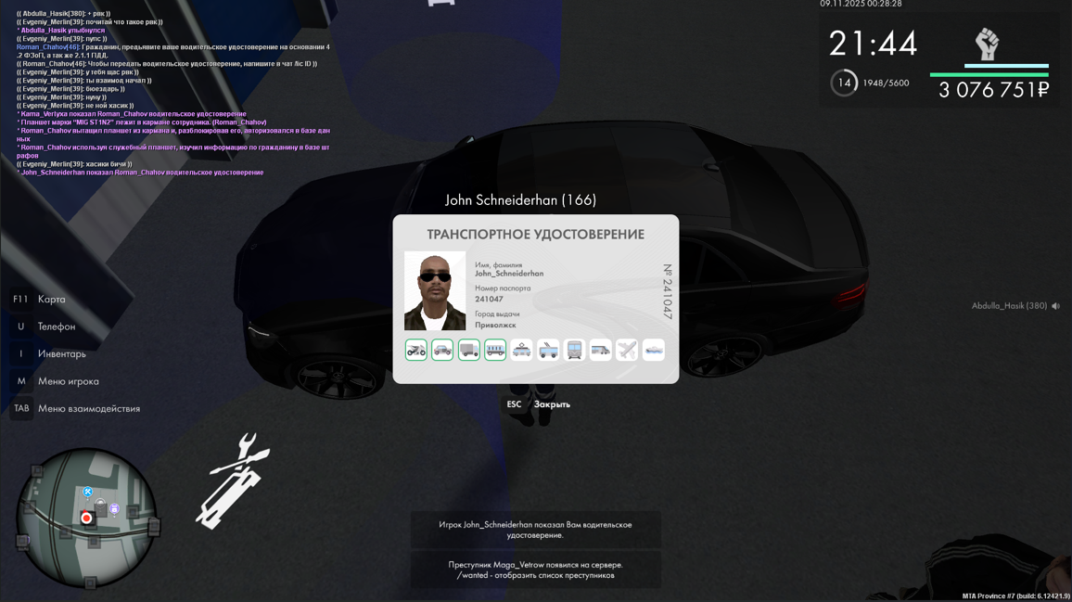The image size is (1072, 602).
Task: Click notification about shown driver's license
Action: pos(535,531)
